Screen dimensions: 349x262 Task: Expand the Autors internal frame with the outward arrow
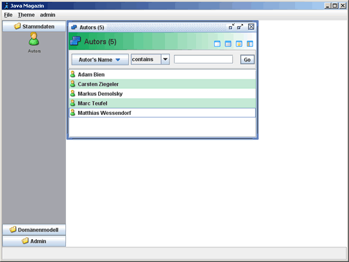[240, 27]
